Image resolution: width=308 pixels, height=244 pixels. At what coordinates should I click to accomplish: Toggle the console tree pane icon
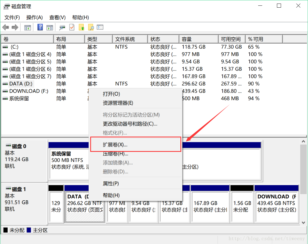28,28
